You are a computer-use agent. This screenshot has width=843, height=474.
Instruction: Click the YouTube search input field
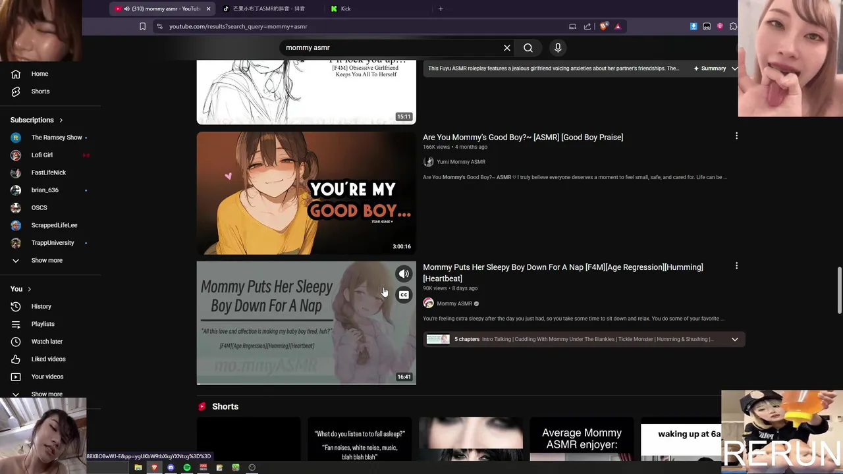click(392, 47)
